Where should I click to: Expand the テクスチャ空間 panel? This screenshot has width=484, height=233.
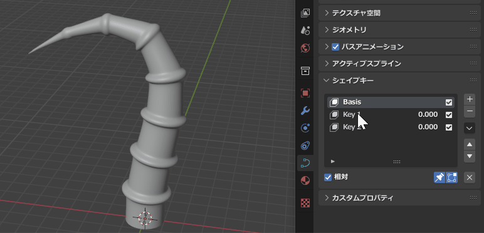point(327,13)
